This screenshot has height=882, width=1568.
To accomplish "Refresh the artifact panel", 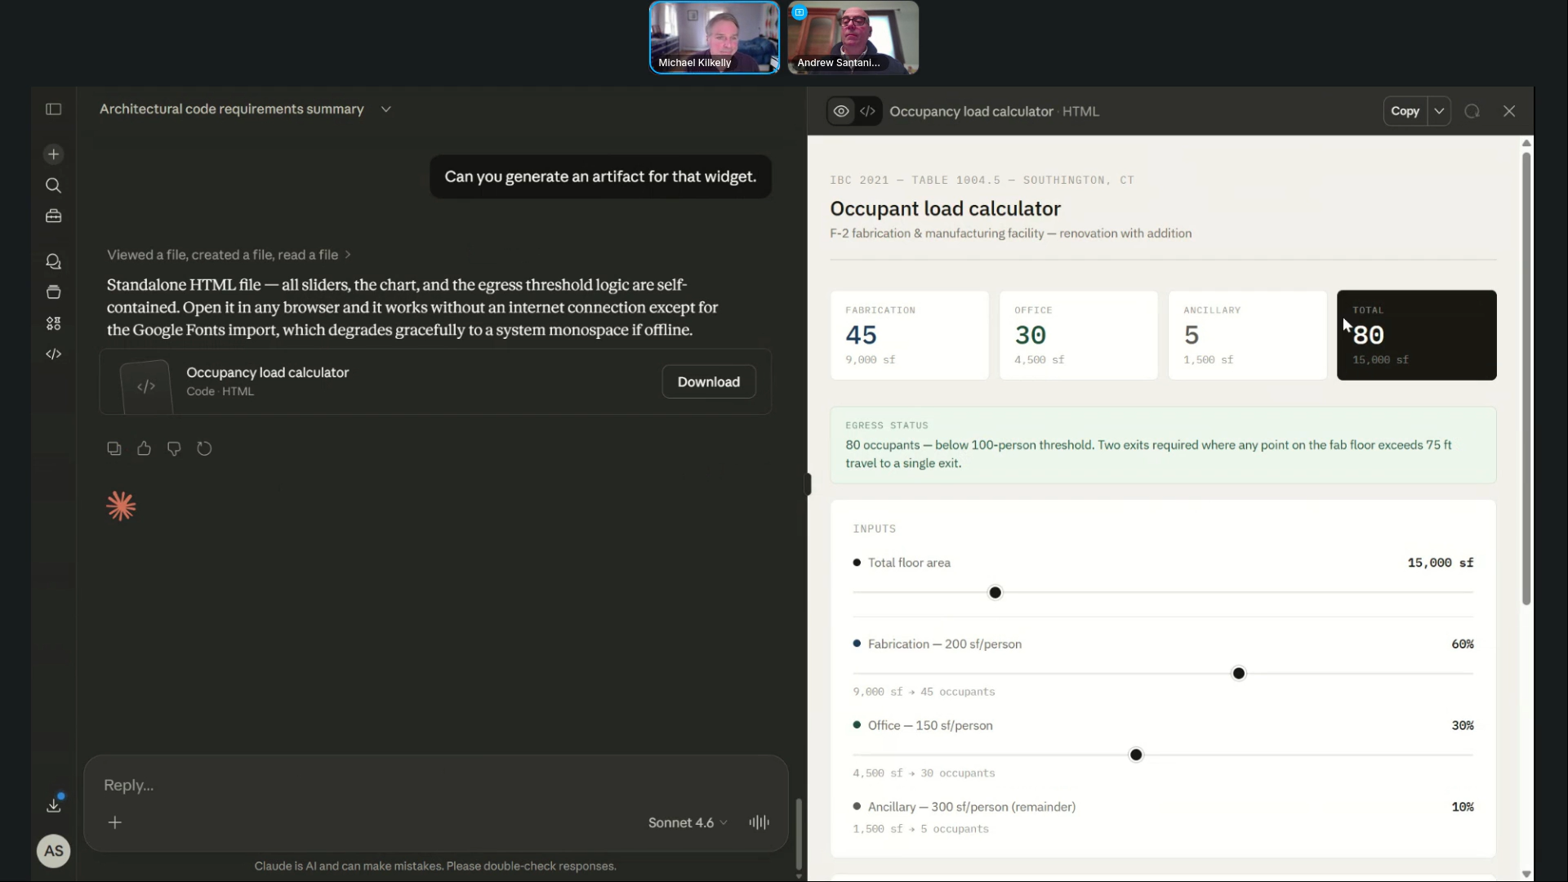I will [x=1472, y=111].
